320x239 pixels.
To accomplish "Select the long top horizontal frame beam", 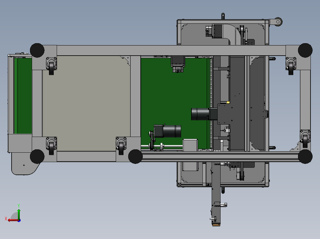I will (x=171, y=51).
